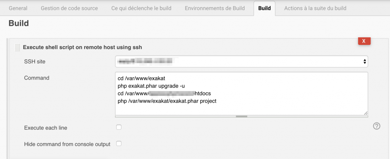
Task: Enable the Execute each line checkbox
Action: tap(119, 127)
